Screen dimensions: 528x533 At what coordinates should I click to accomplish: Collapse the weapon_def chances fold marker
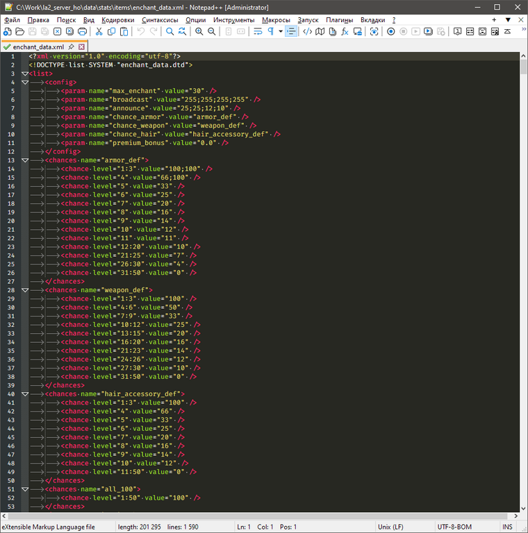pos(25,290)
